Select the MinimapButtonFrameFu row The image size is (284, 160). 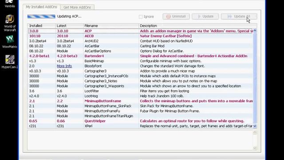pyautogui.click(x=140, y=111)
